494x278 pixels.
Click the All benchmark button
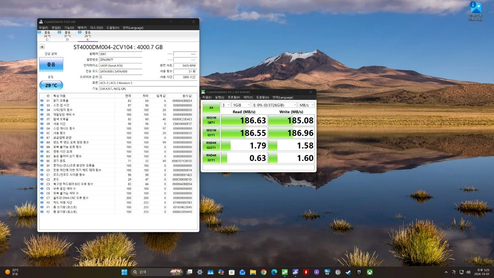point(211,107)
